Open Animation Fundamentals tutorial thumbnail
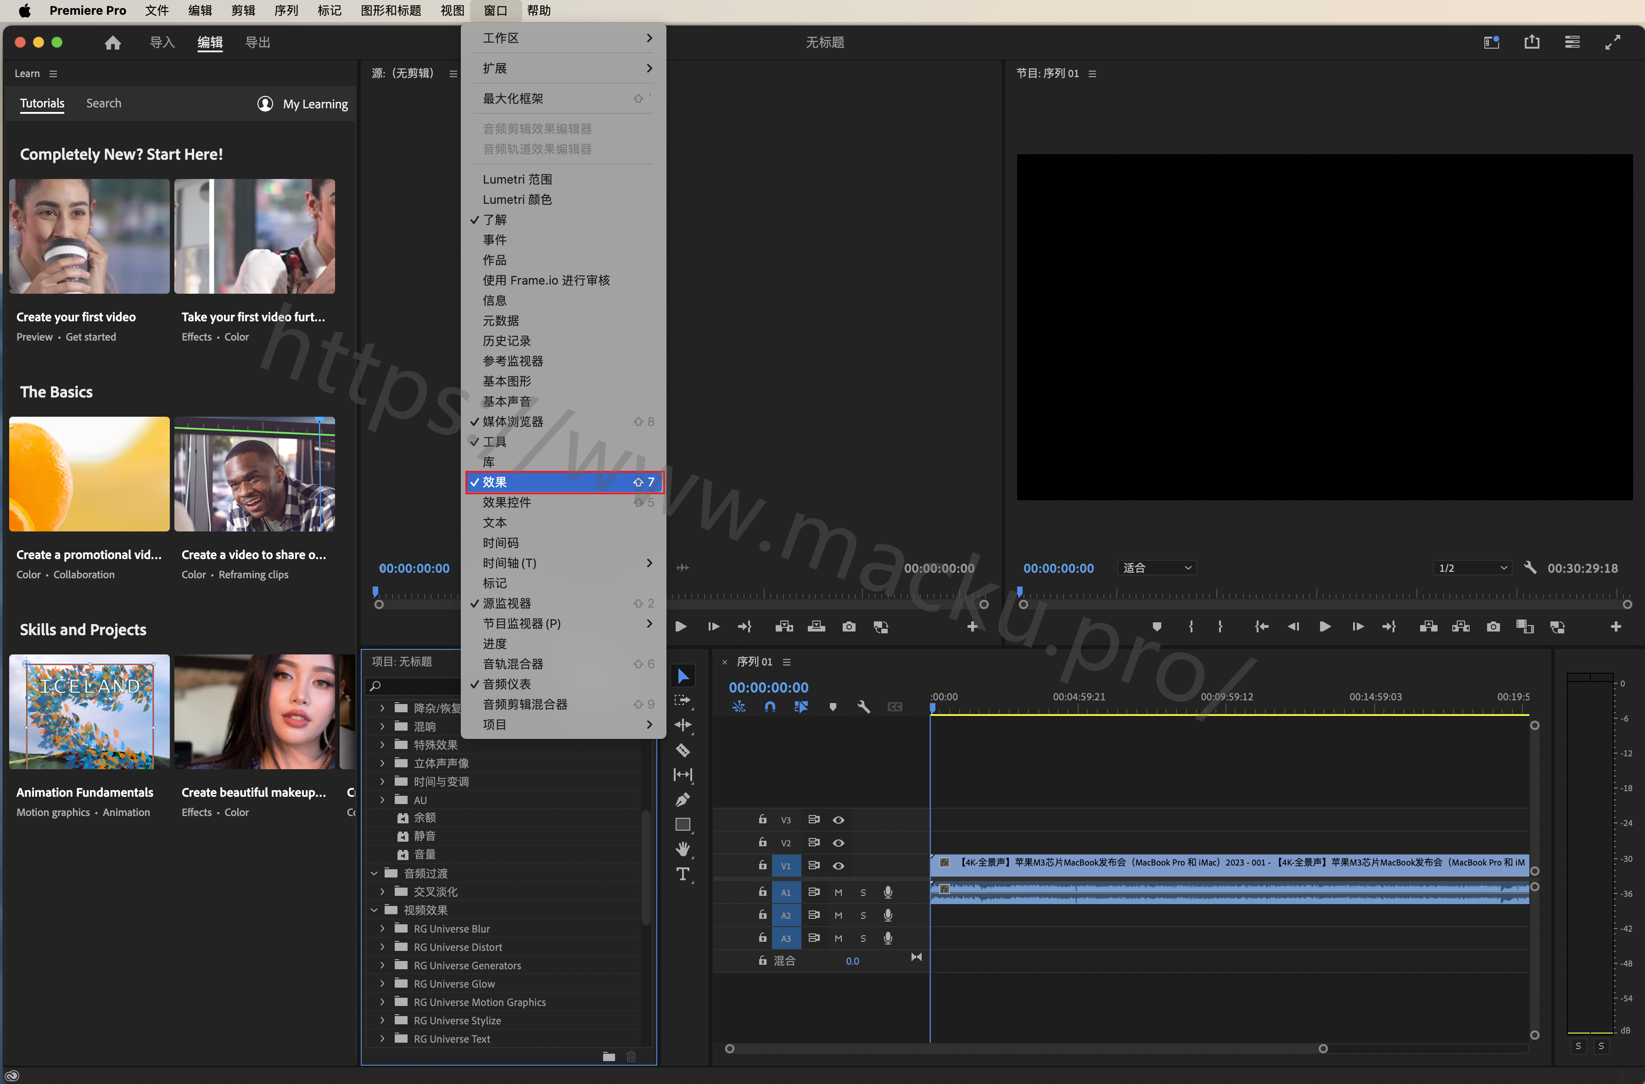This screenshot has height=1084, width=1645. click(x=89, y=711)
